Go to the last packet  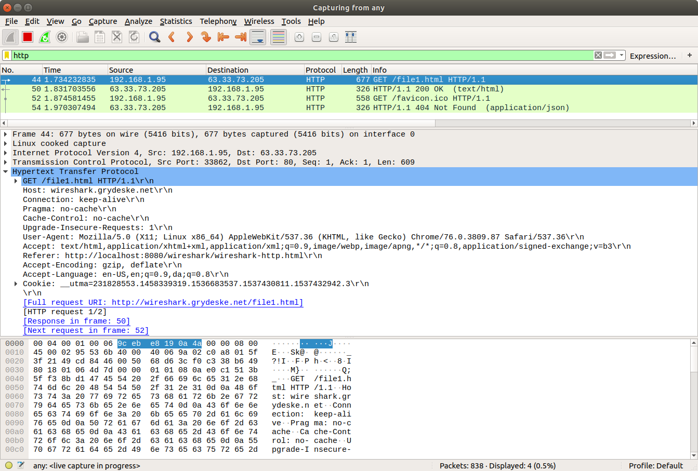click(241, 37)
